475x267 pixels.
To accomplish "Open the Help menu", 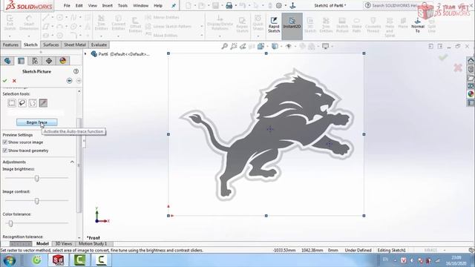I will (158, 6).
